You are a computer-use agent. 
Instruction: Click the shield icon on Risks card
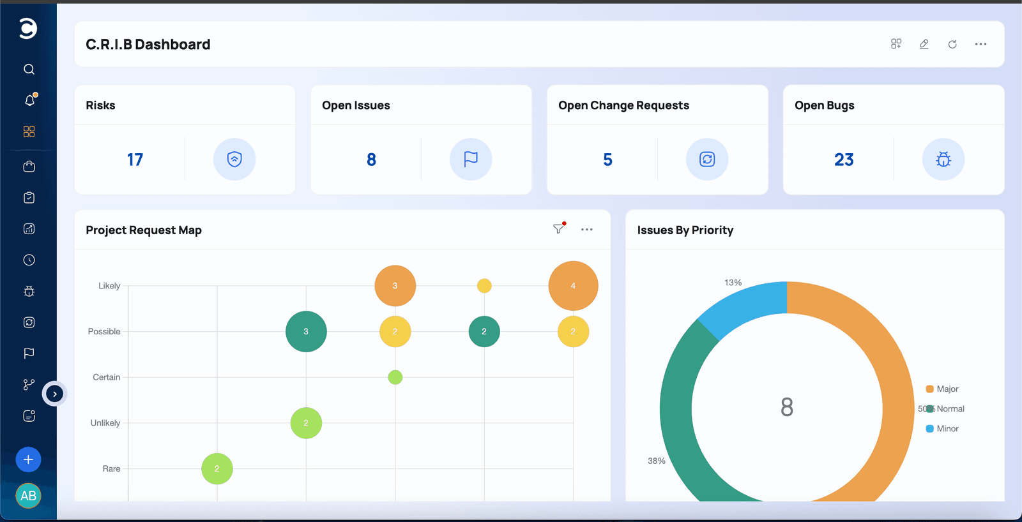coord(234,159)
